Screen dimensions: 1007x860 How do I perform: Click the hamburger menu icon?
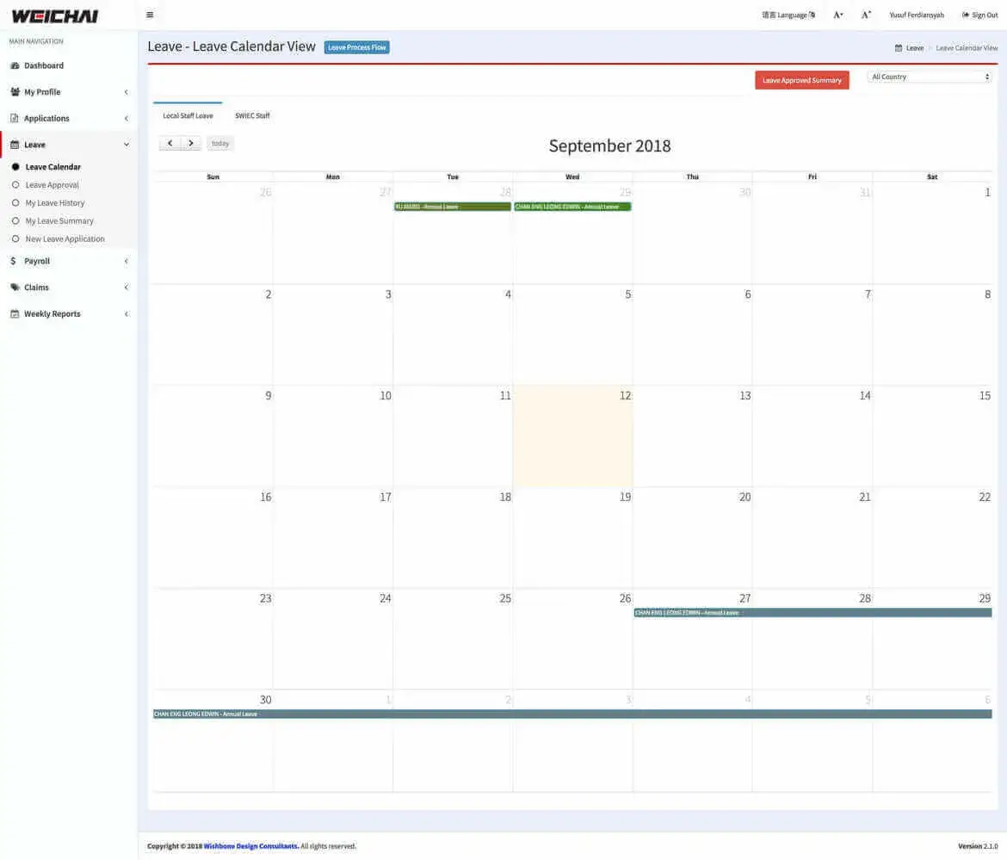[150, 15]
